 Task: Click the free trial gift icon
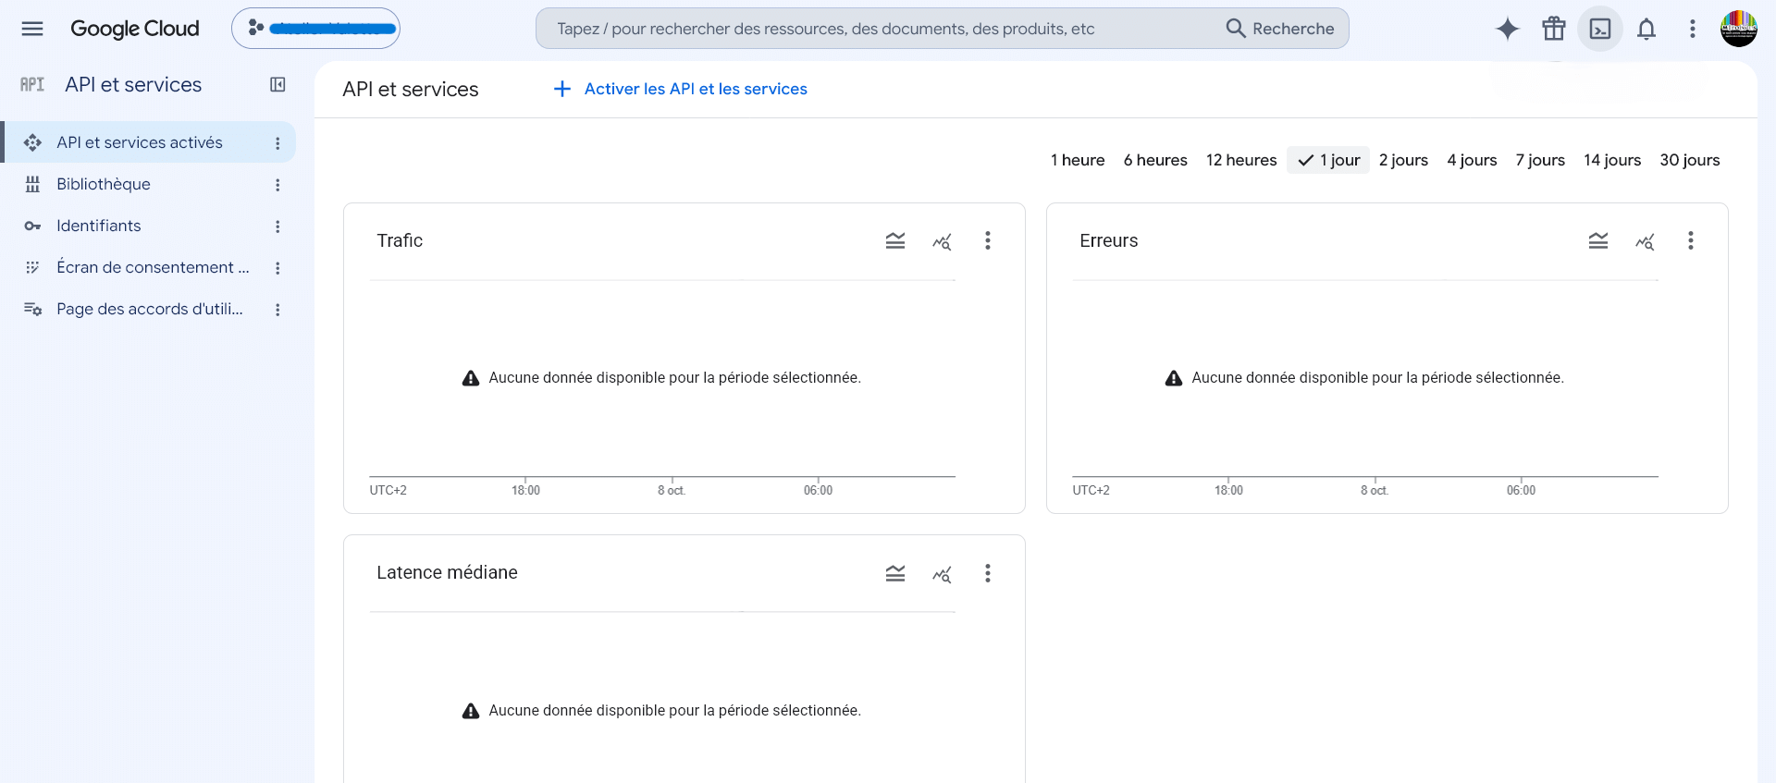click(1554, 29)
